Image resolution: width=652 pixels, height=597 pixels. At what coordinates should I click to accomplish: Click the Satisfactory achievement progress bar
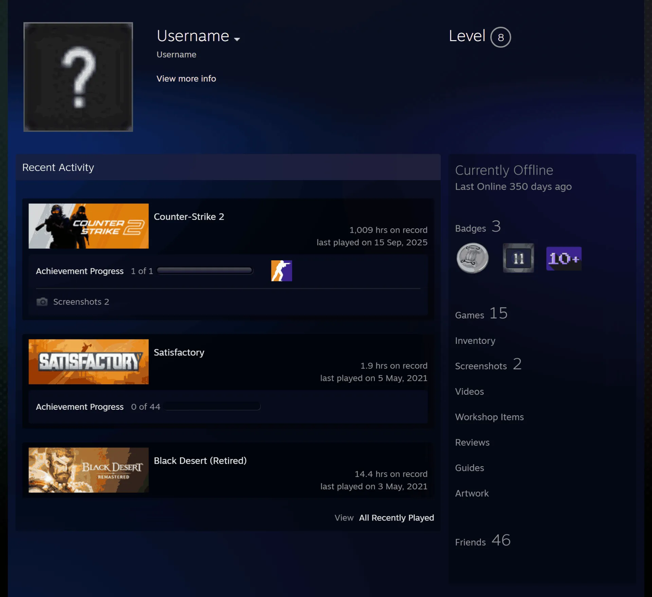click(212, 406)
